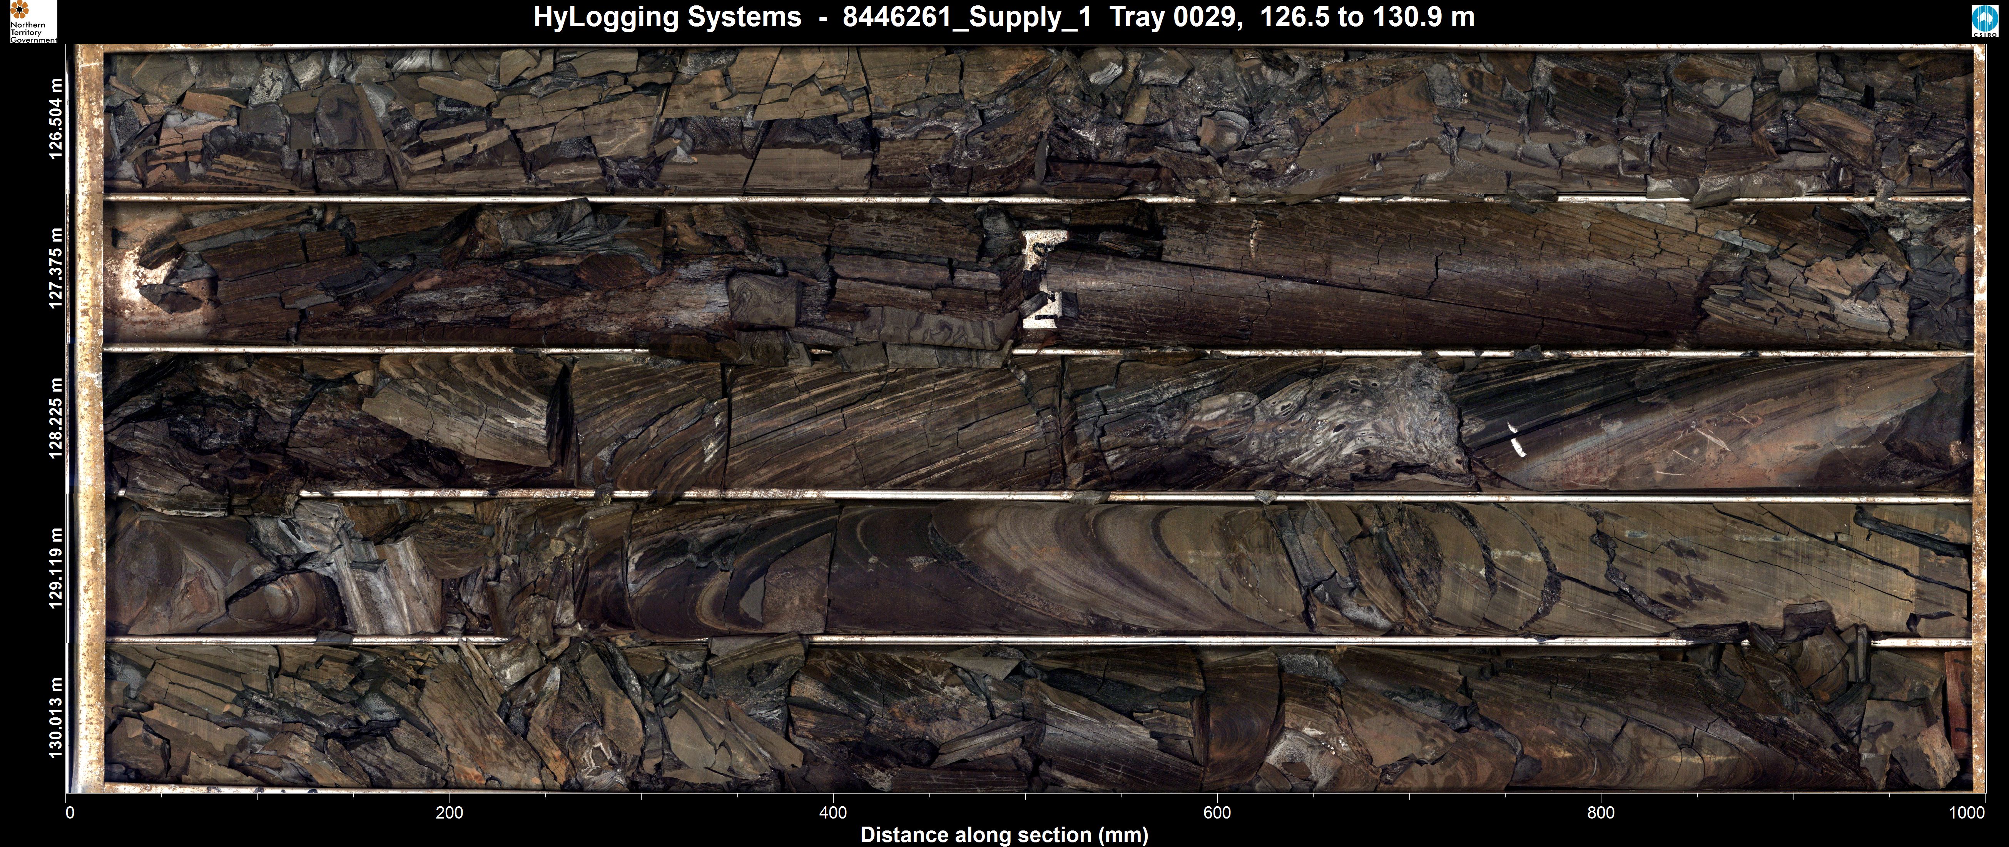Image resolution: width=2009 pixels, height=847 pixels.
Task: Click the HyLogging Systems title text
Action: click(667, 17)
